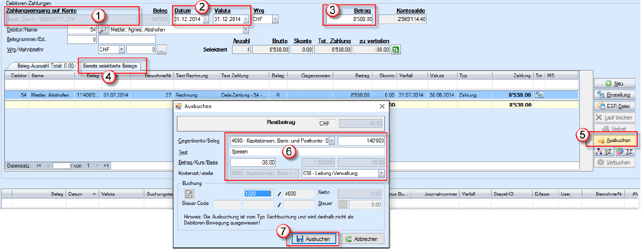Click the Mahnbriefnr number field
Image resolution: width=642 pixels, height=251 pixels.
click(x=141, y=49)
